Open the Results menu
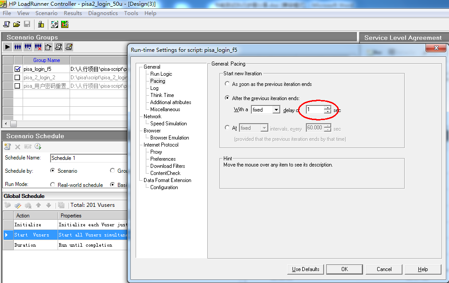449x283 pixels. click(x=73, y=13)
